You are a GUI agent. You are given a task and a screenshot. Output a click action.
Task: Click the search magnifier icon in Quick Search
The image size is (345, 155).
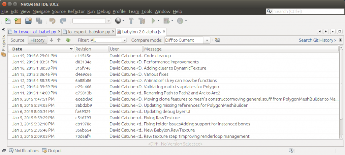pos(270,11)
